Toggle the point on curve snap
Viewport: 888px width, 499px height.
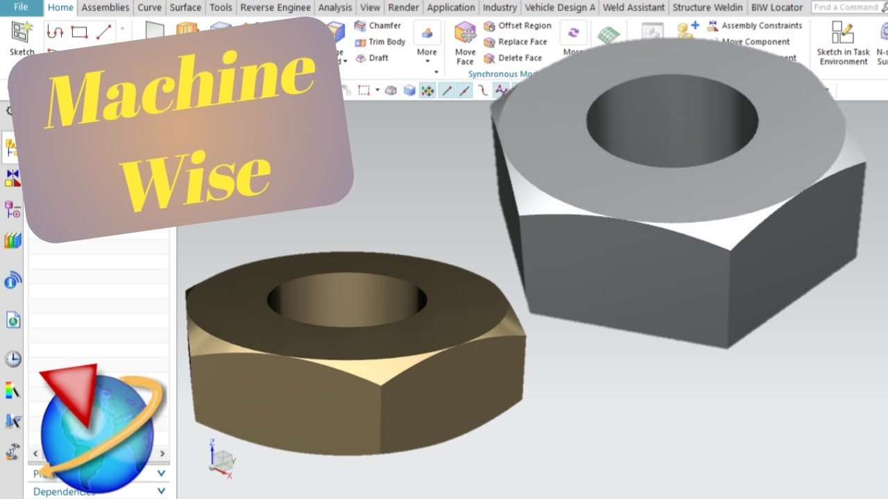[483, 91]
